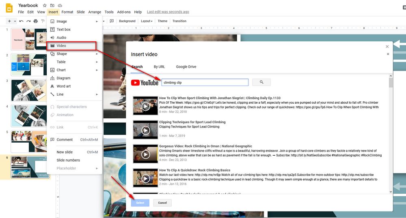This screenshot has height=218, width=406.
Task: Switch to the Search tab
Action: (x=137, y=66)
